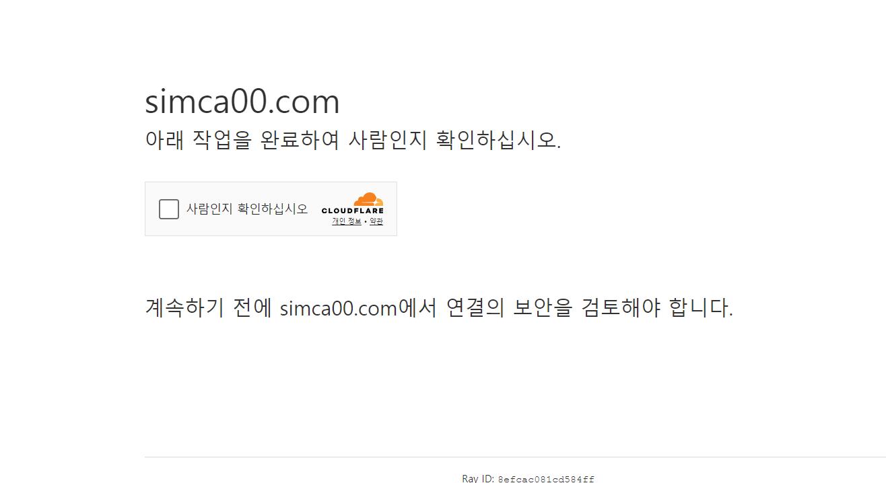Click the orange Cloudflare cloud icon
This screenshot has width=886, height=483.
tap(368, 199)
